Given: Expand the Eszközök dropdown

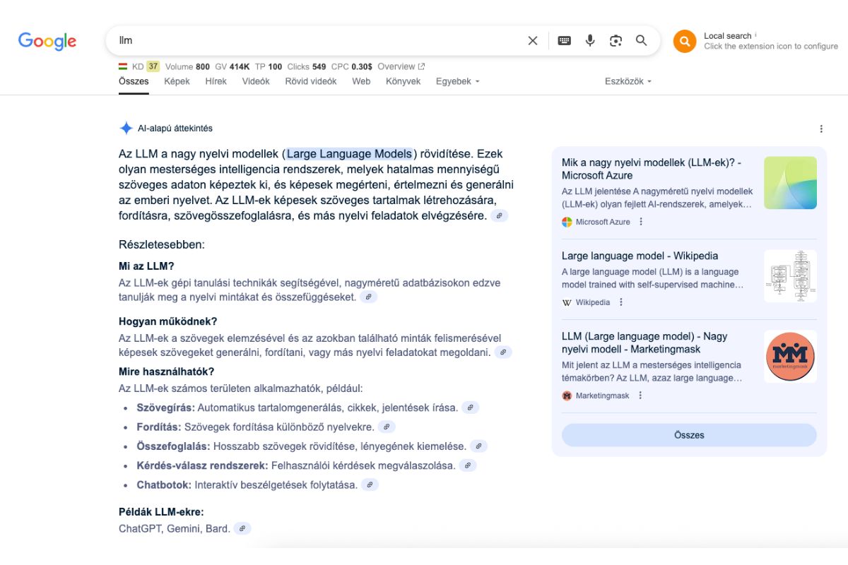Looking at the screenshot, I should [628, 81].
